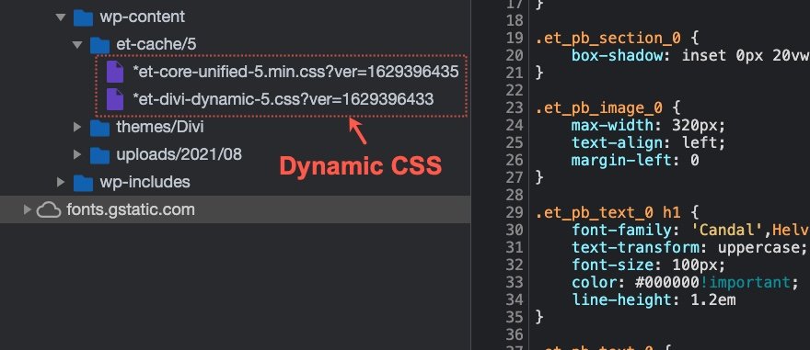
Task: Expand the fonts.gstatic.com domain arrow
Action: pos(28,209)
